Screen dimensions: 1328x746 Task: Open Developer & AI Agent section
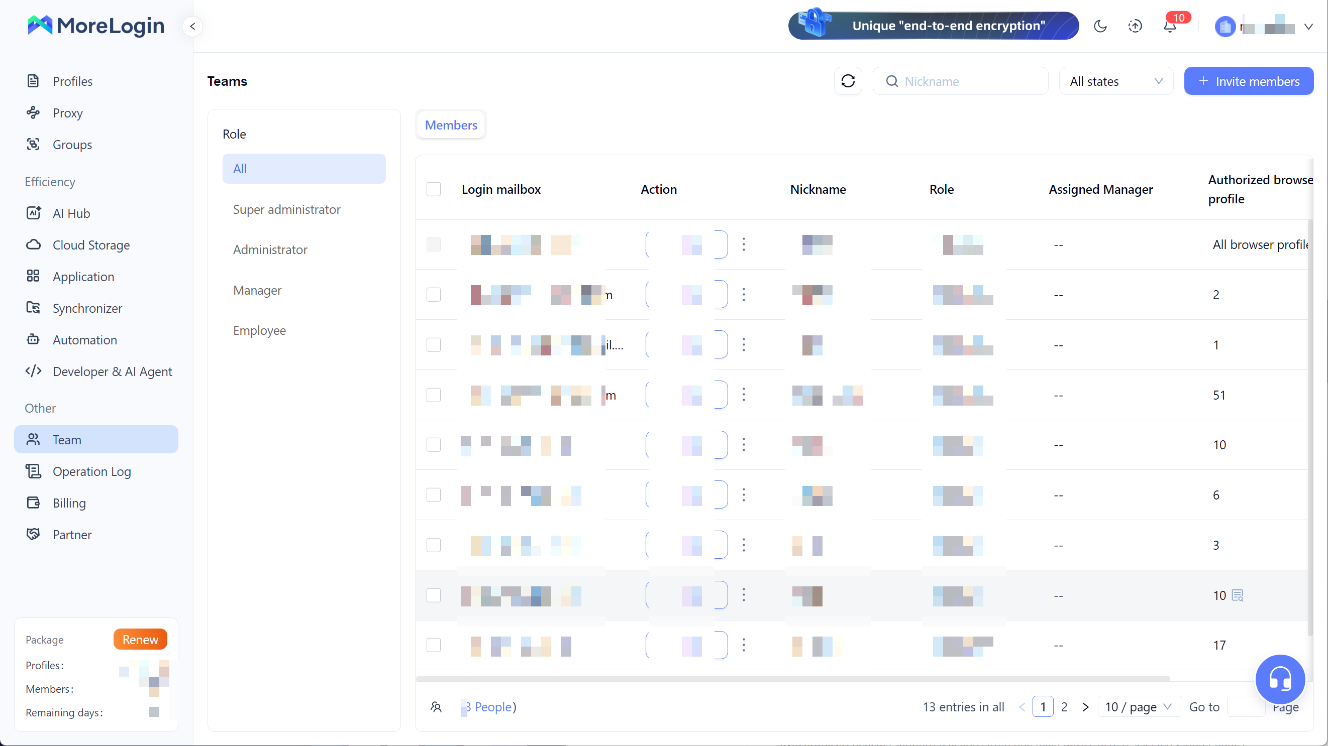point(112,371)
